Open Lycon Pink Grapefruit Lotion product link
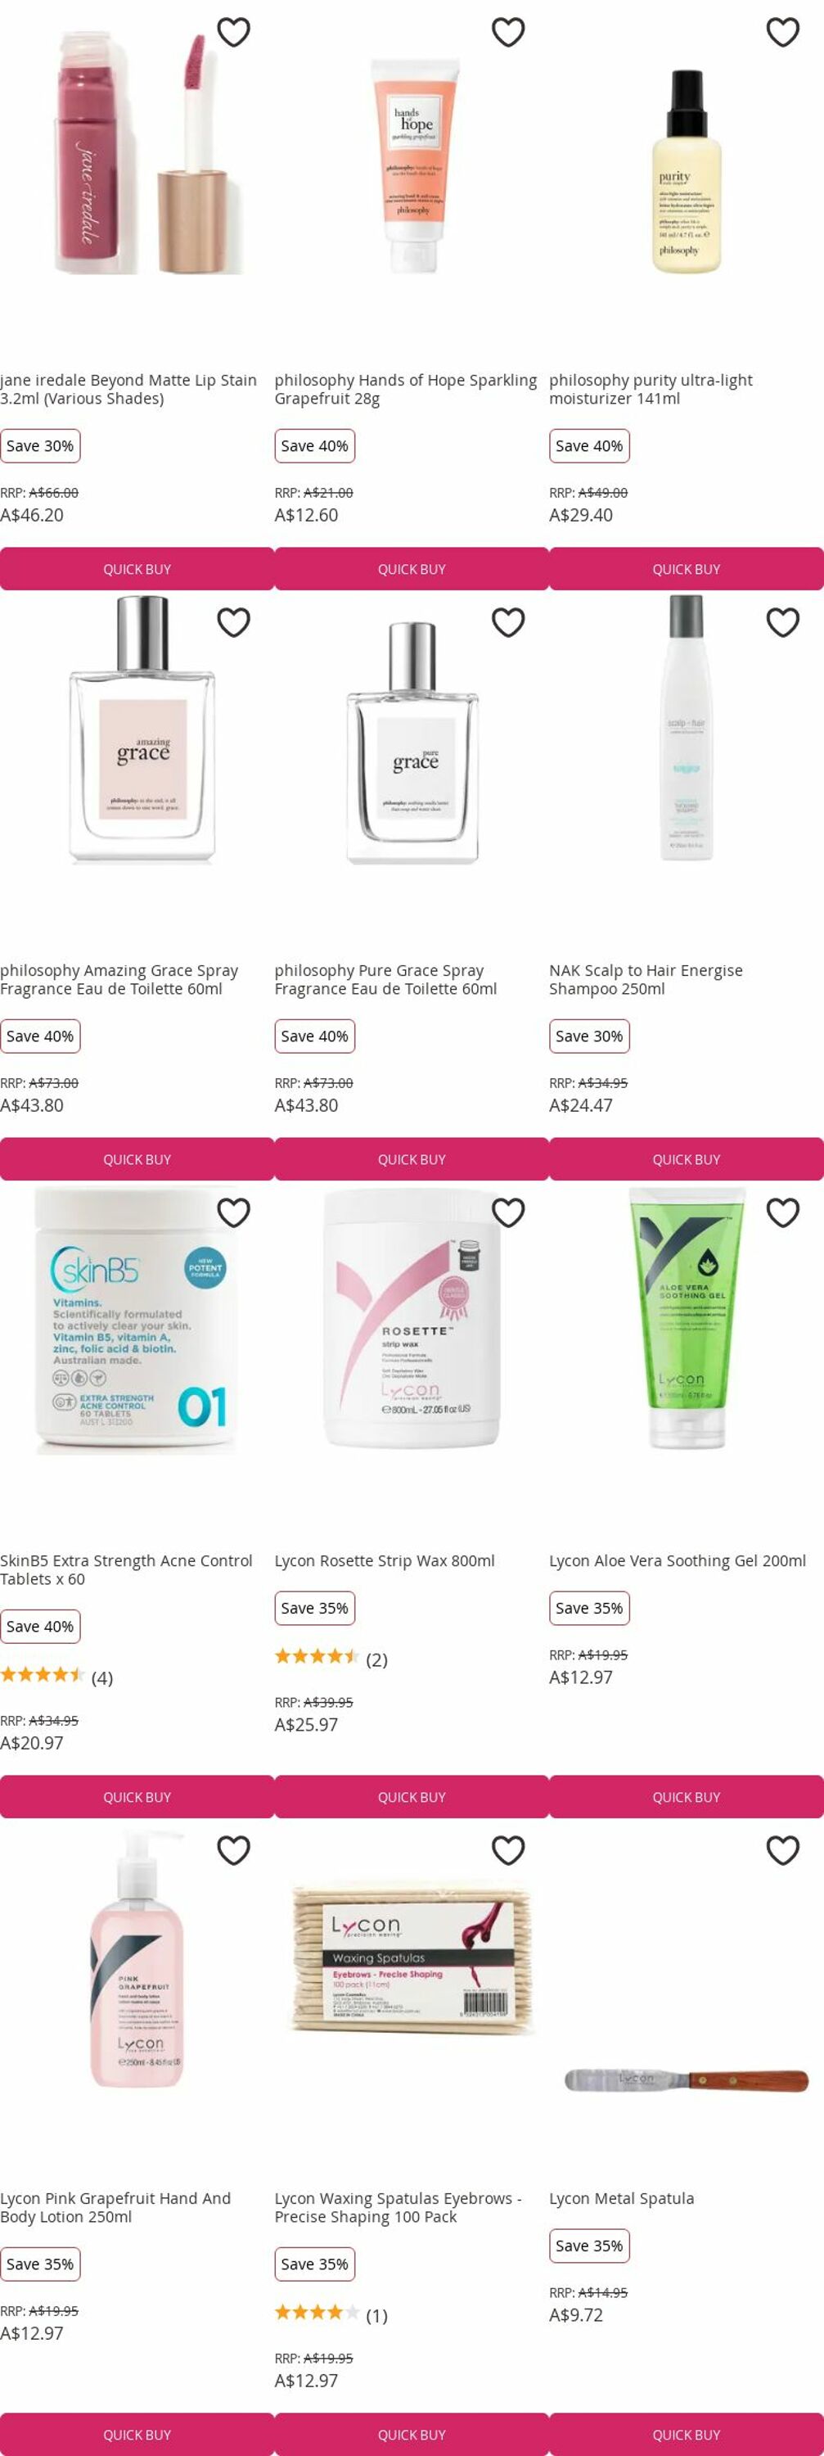Screen dimensions: 824x2456 (x=115, y=2207)
